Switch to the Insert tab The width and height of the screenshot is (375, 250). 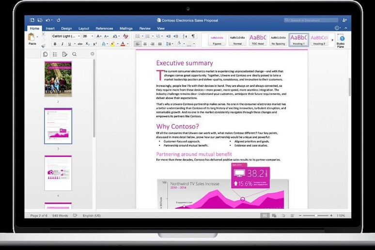(x=50, y=28)
